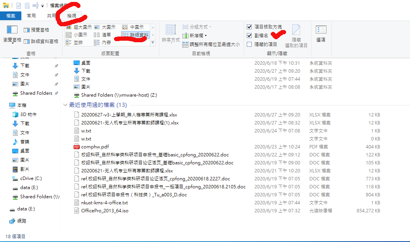This screenshot has height=242, width=410.
Task: Open the 檔案 file tab
Action: pos(11,16)
